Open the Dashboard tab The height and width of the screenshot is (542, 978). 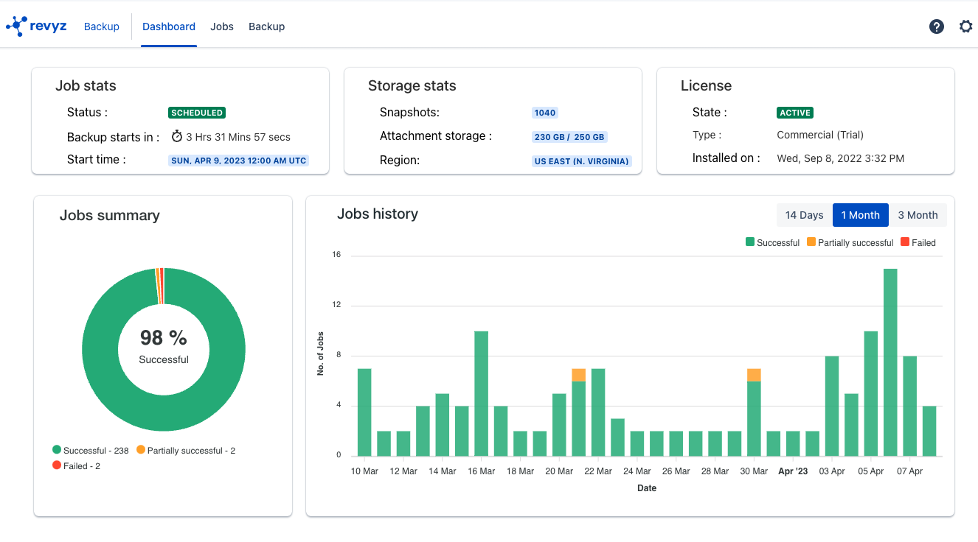(x=169, y=27)
